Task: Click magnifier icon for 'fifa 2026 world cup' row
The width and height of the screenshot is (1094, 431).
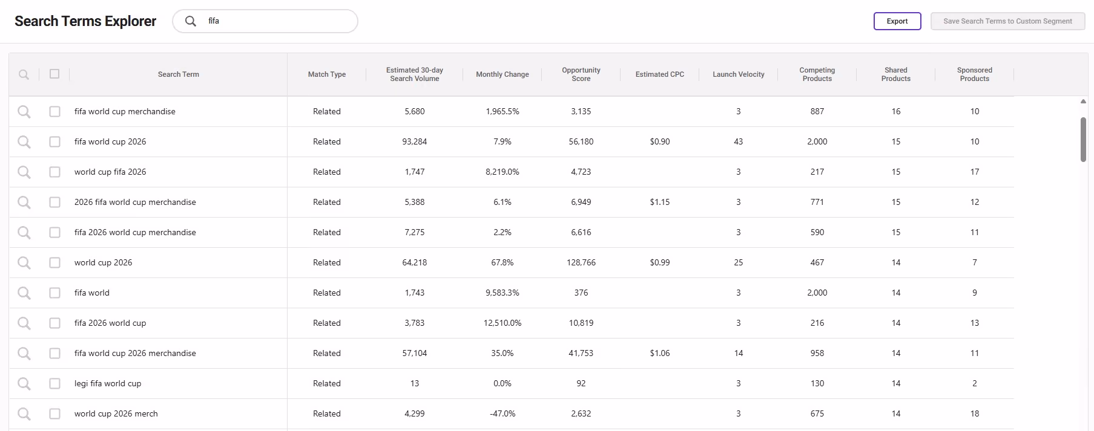Action: tap(24, 323)
